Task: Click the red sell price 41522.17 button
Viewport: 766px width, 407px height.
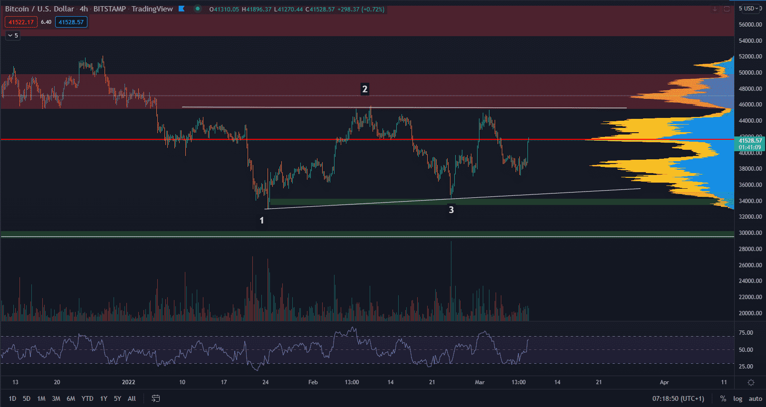Action: (21, 22)
